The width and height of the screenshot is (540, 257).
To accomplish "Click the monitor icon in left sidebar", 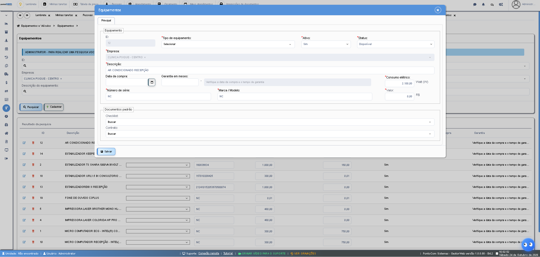I will coord(6,150).
